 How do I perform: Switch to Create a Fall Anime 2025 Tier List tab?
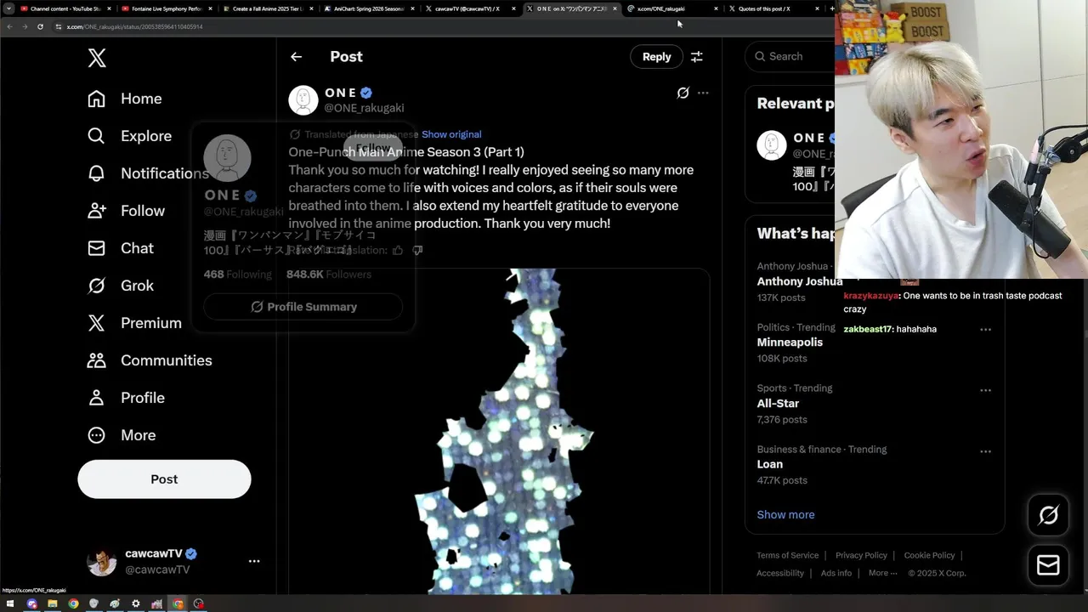coord(268,8)
